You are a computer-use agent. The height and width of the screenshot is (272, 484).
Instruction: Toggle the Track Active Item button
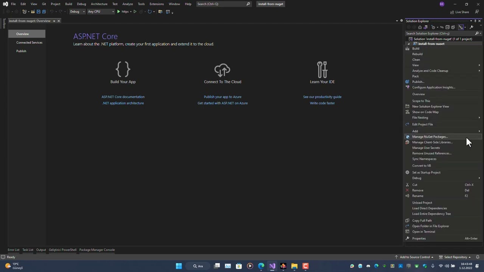pos(461,27)
